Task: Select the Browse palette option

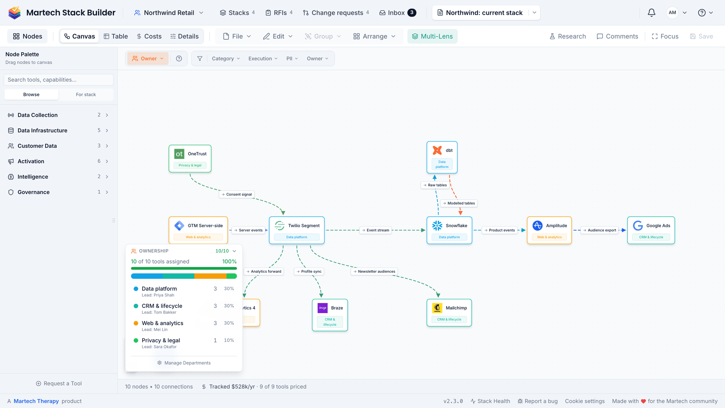Action: 31,95
